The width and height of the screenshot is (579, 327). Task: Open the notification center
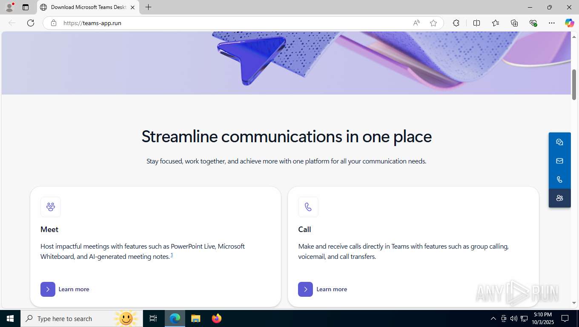point(565,318)
